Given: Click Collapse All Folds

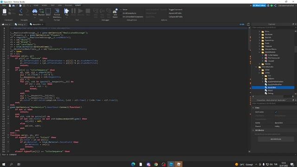Looking at the screenshot, I should pos(175,17).
